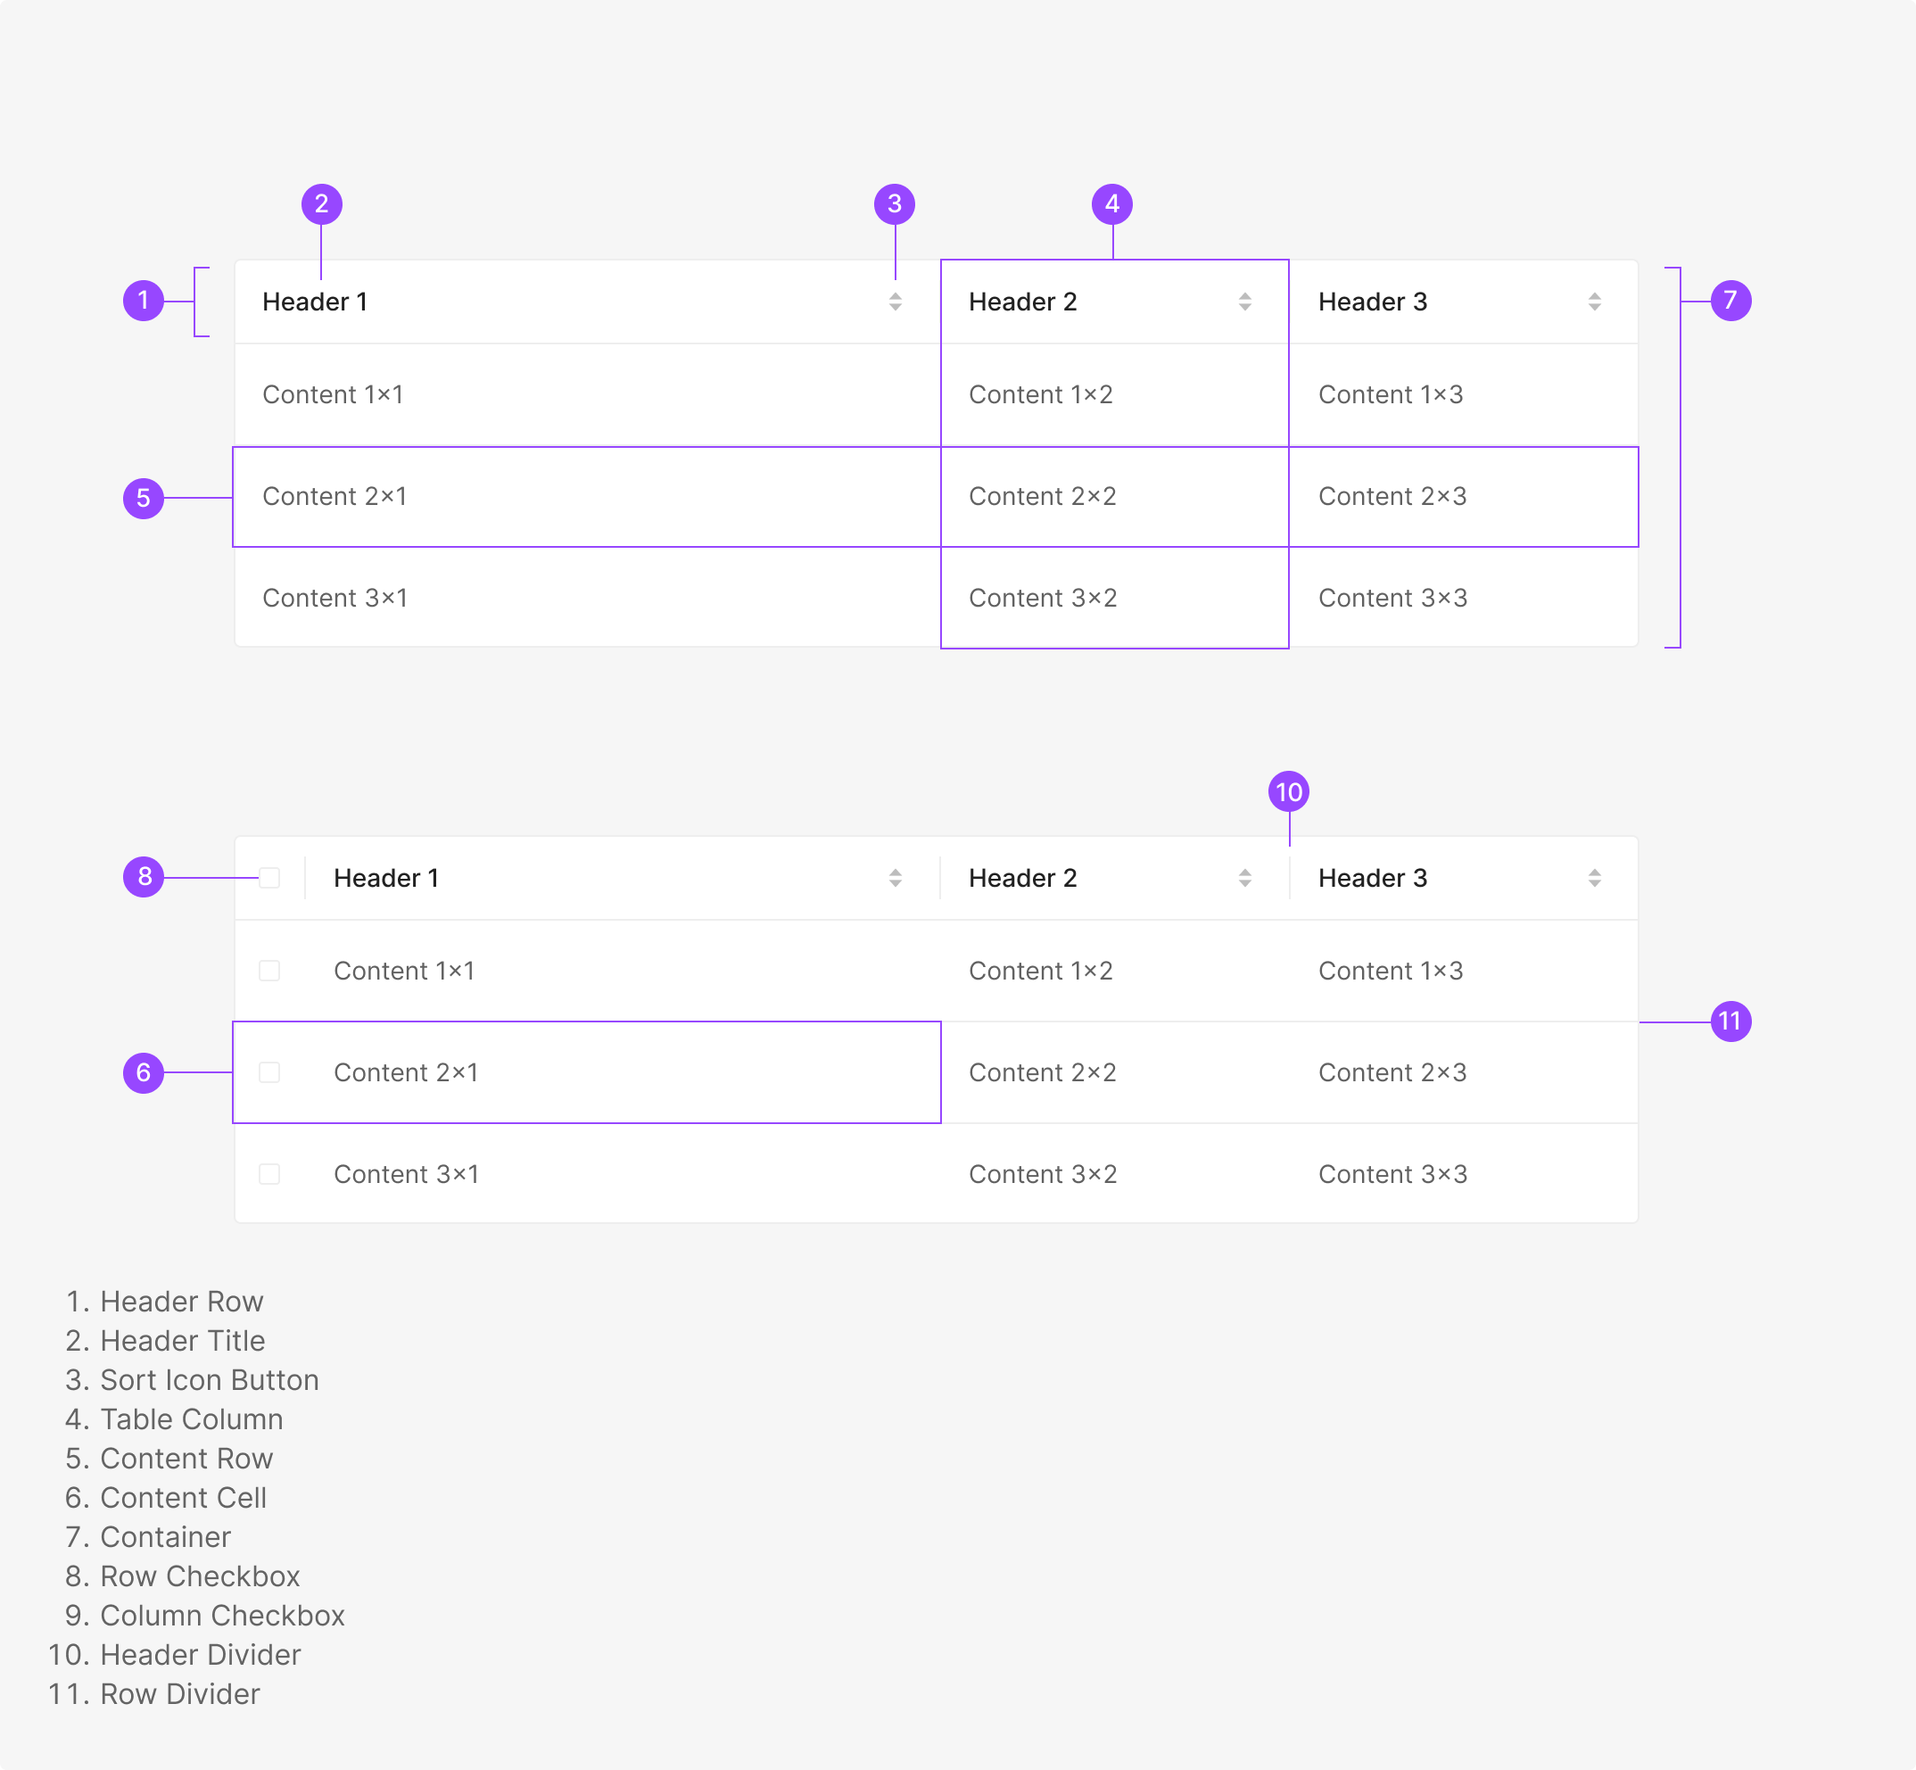
Task: Check the checkbox beside Content 1×1
Action: pos(270,972)
